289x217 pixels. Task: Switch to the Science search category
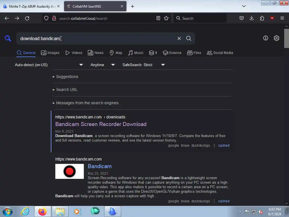pyautogui.click(x=172, y=53)
